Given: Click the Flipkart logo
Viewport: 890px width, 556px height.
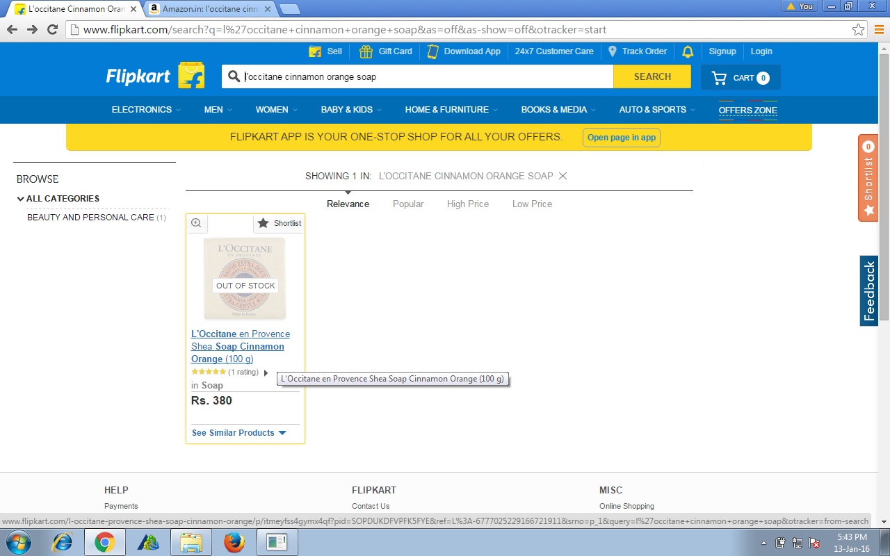Looking at the screenshot, I should (x=155, y=76).
